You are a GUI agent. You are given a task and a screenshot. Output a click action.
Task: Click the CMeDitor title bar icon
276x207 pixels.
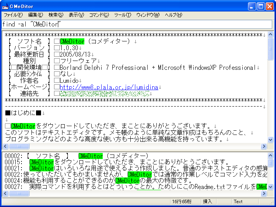coord(5,7)
